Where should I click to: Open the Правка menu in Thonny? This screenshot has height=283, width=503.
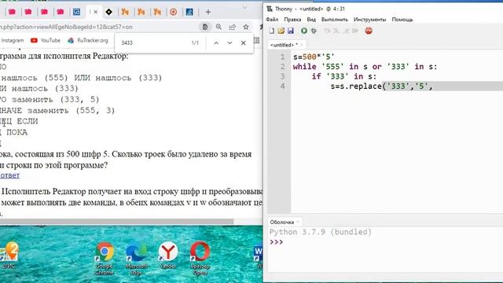pyautogui.click(x=292, y=20)
